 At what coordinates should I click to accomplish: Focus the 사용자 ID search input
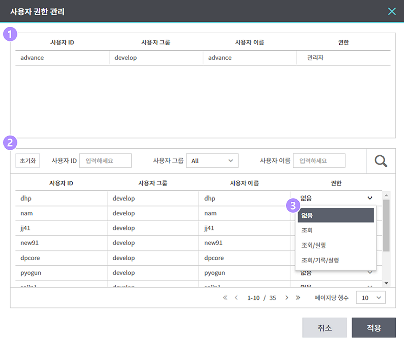(x=106, y=161)
